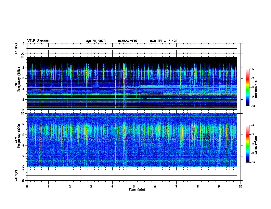Click time axis tick label "5"
Image resolution: width=271 pixels, height=209 pixels.
[x=134, y=186]
